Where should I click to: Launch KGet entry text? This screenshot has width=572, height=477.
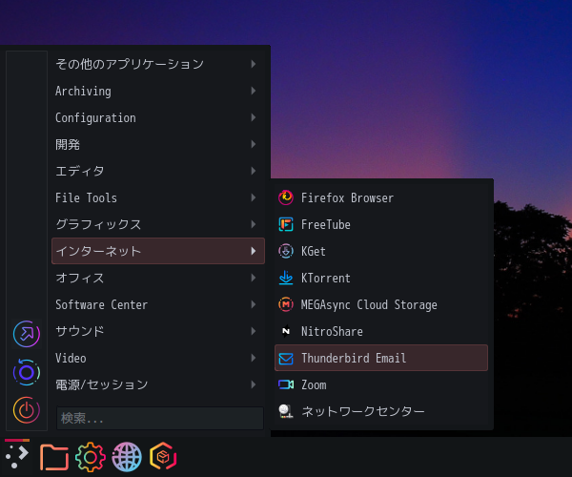coord(314,251)
